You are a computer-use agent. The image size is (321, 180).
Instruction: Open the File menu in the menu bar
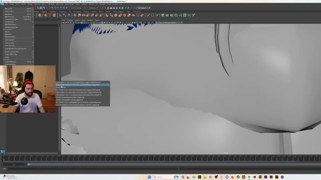pos(2,4)
